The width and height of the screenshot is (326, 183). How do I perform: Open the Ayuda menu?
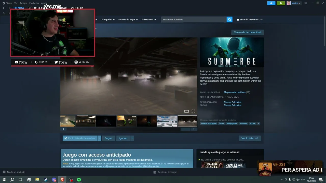coord(44,3)
